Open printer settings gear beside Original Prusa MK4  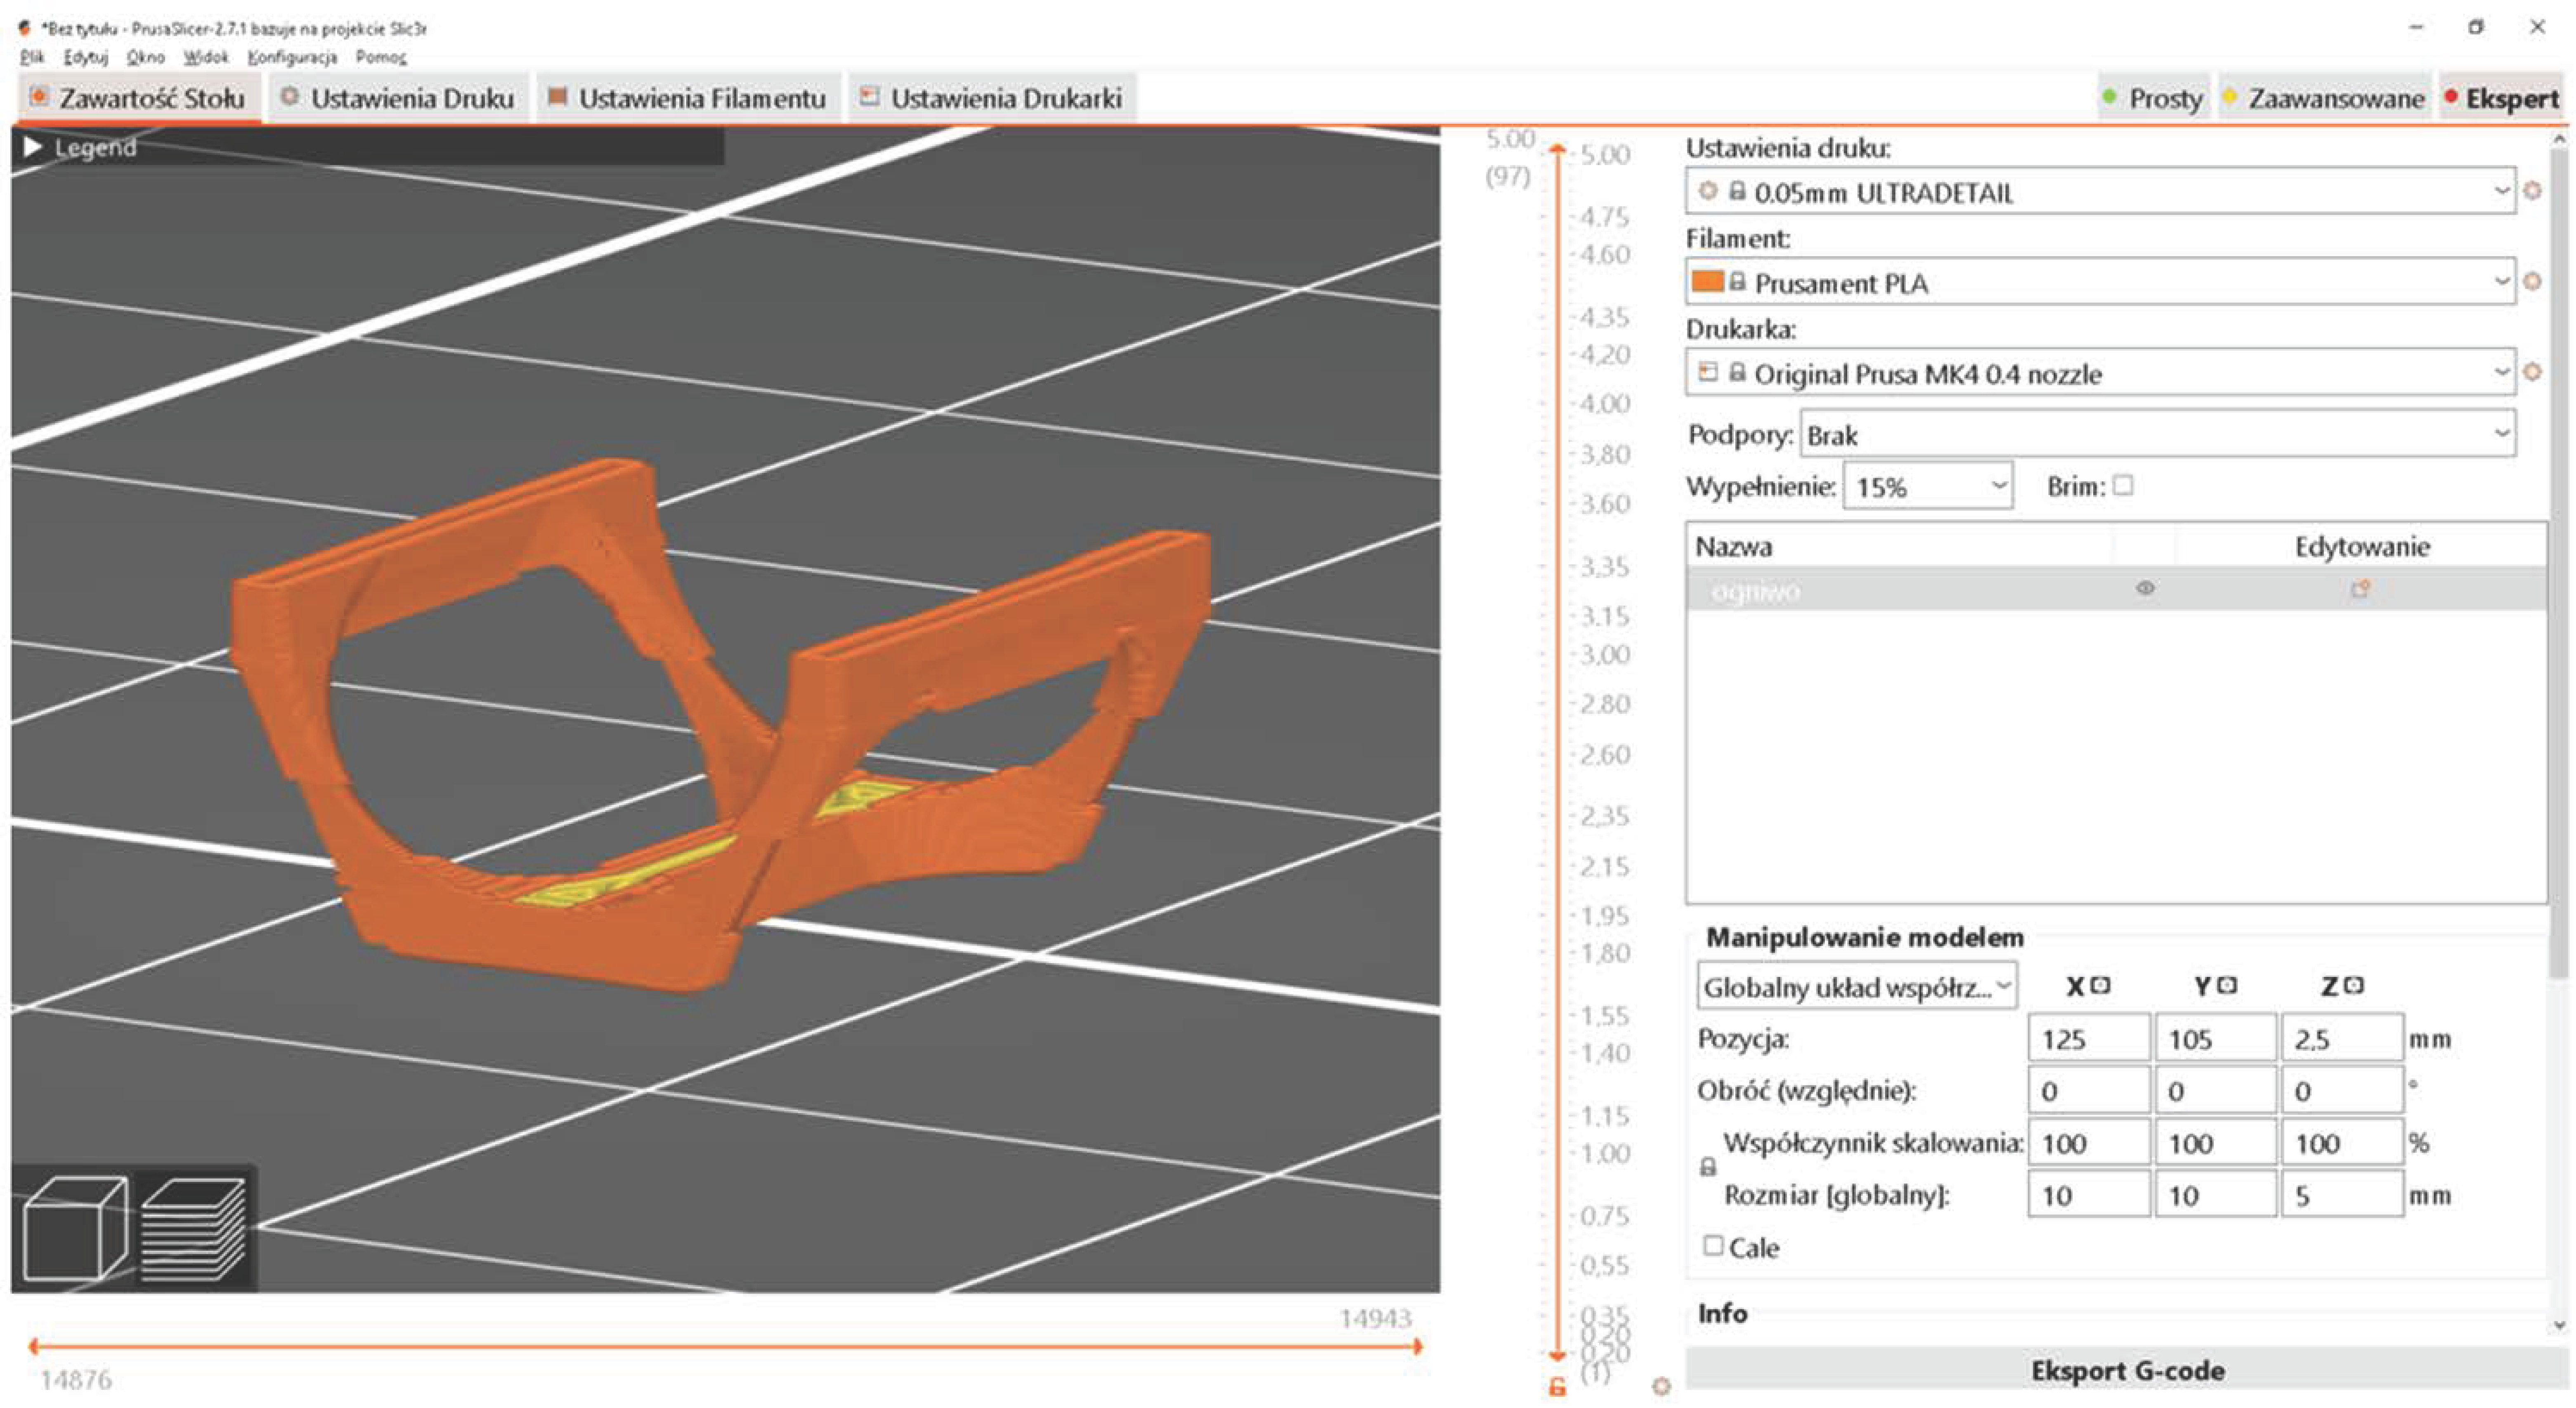coord(2532,373)
